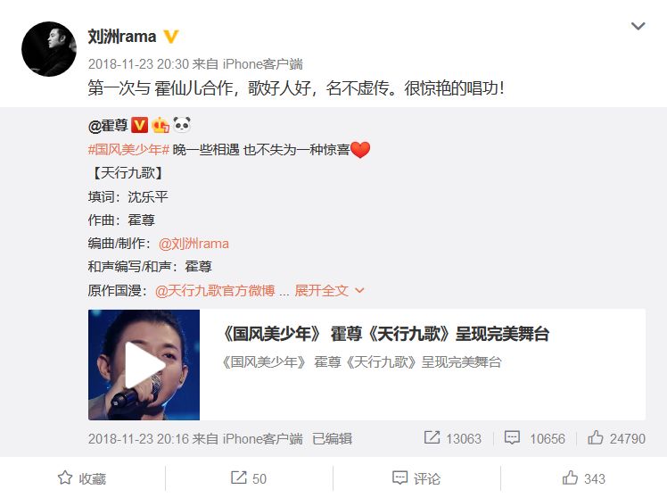Click the red verified badge next to 霍尊

pyautogui.click(x=139, y=125)
